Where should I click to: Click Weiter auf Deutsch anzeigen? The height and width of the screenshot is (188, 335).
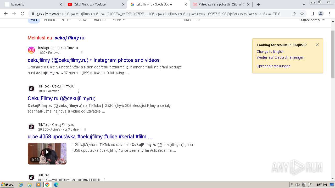(280, 57)
